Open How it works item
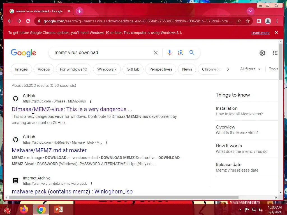The height and width of the screenshot is (215, 287). click(246, 149)
